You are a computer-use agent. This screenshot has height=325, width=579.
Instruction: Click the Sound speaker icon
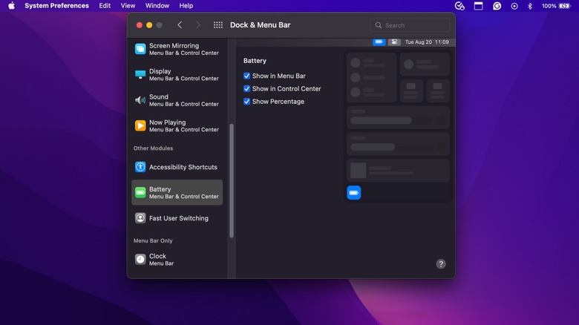tap(140, 100)
